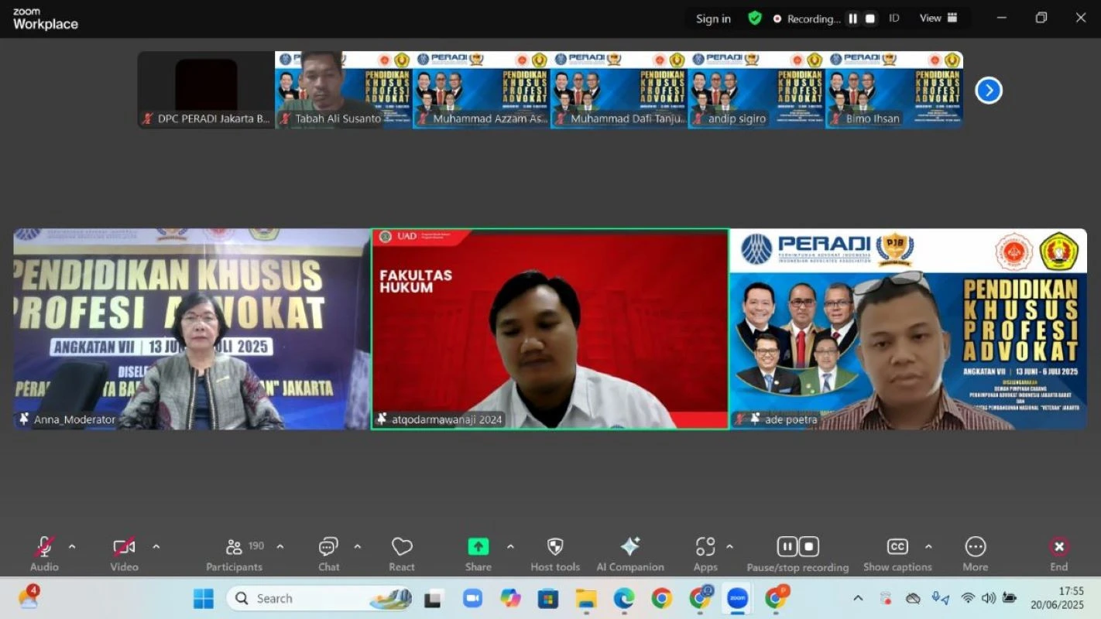Pause the recording in the bottom toolbar
1101x619 pixels.
(787, 547)
